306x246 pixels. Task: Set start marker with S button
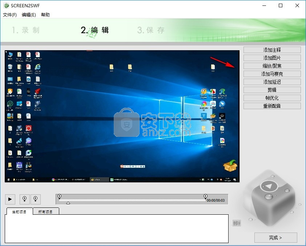25,199
